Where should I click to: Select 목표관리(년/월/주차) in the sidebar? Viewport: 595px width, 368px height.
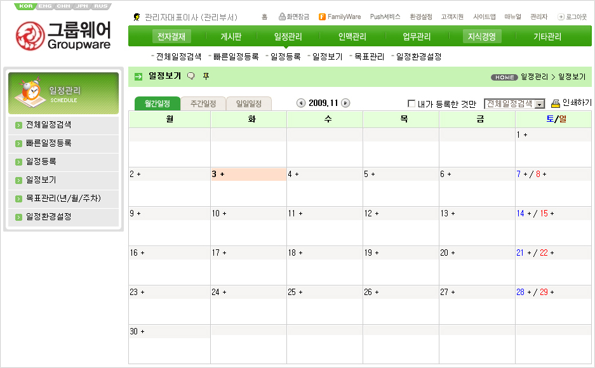(x=63, y=199)
